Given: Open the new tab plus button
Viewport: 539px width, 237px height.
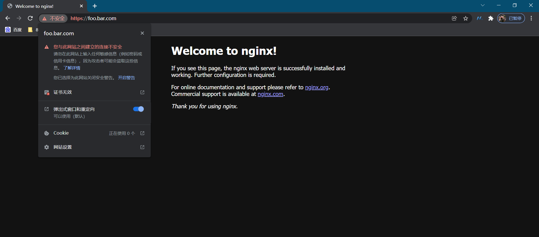Looking at the screenshot, I should click(x=95, y=6).
